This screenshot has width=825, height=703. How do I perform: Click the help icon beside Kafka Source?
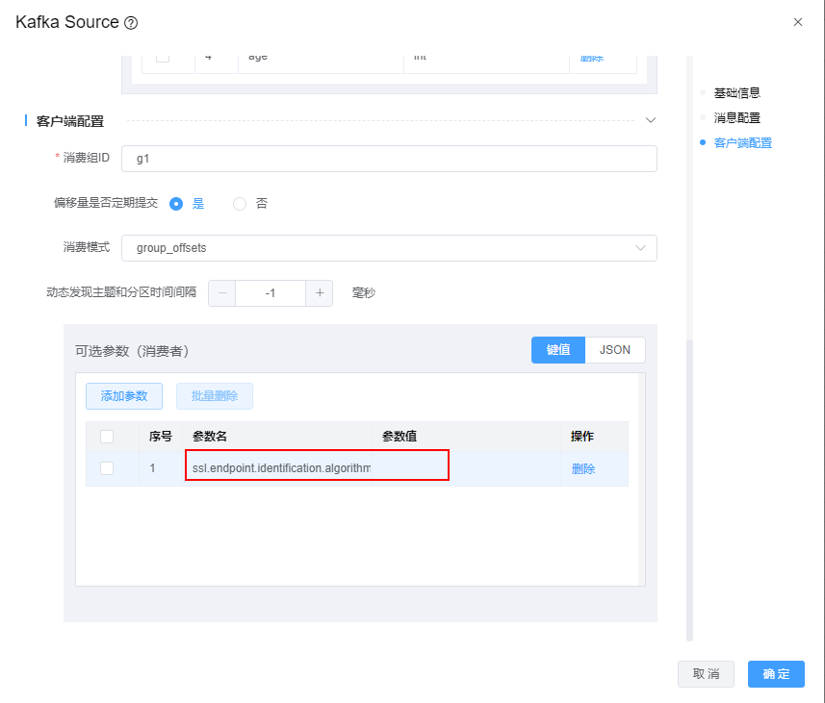[132, 22]
